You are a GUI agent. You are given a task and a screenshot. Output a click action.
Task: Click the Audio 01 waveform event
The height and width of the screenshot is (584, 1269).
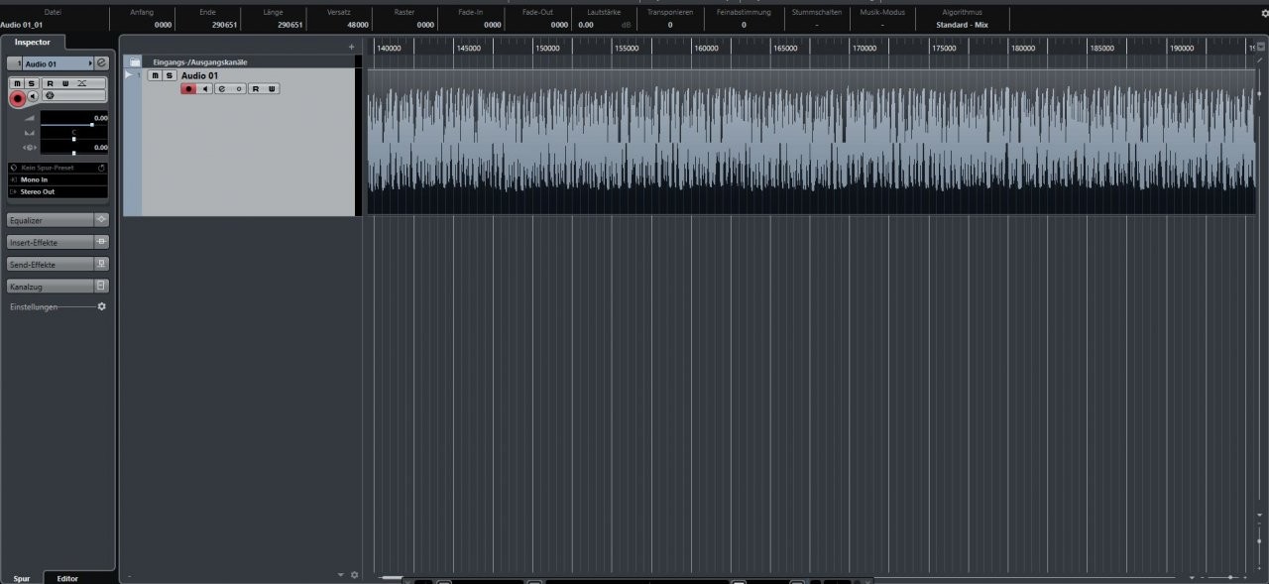point(811,142)
